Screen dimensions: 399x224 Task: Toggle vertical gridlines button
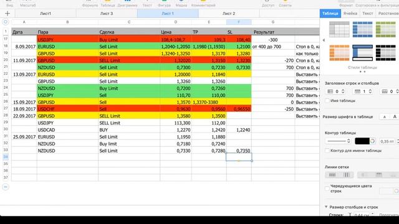347,175
